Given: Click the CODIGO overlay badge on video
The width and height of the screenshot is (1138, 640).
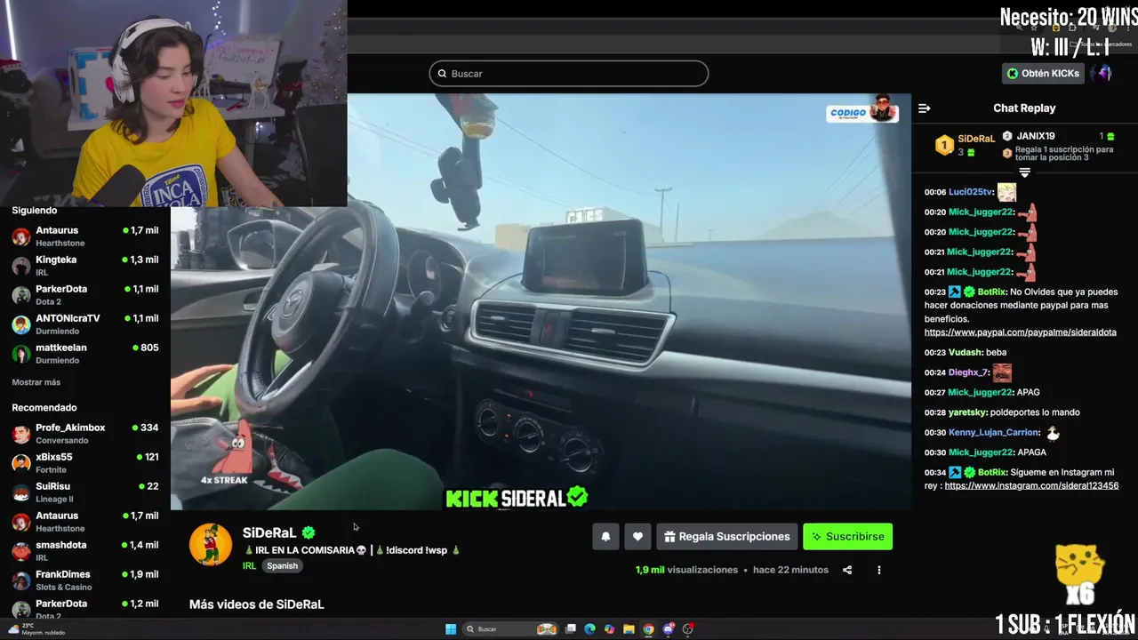Looking at the screenshot, I should point(862,110).
